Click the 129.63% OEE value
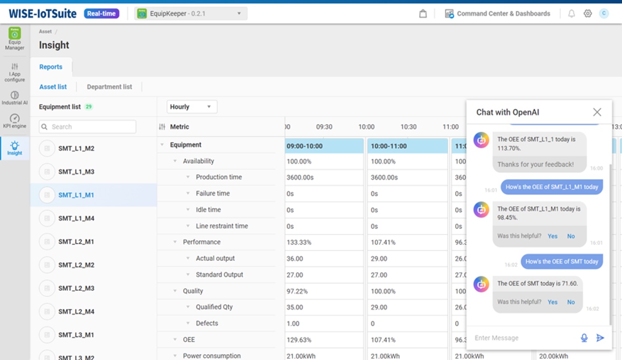622x360 pixels. pyautogui.click(x=299, y=340)
